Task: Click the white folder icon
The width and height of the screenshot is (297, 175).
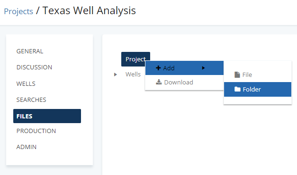Action: (237, 89)
